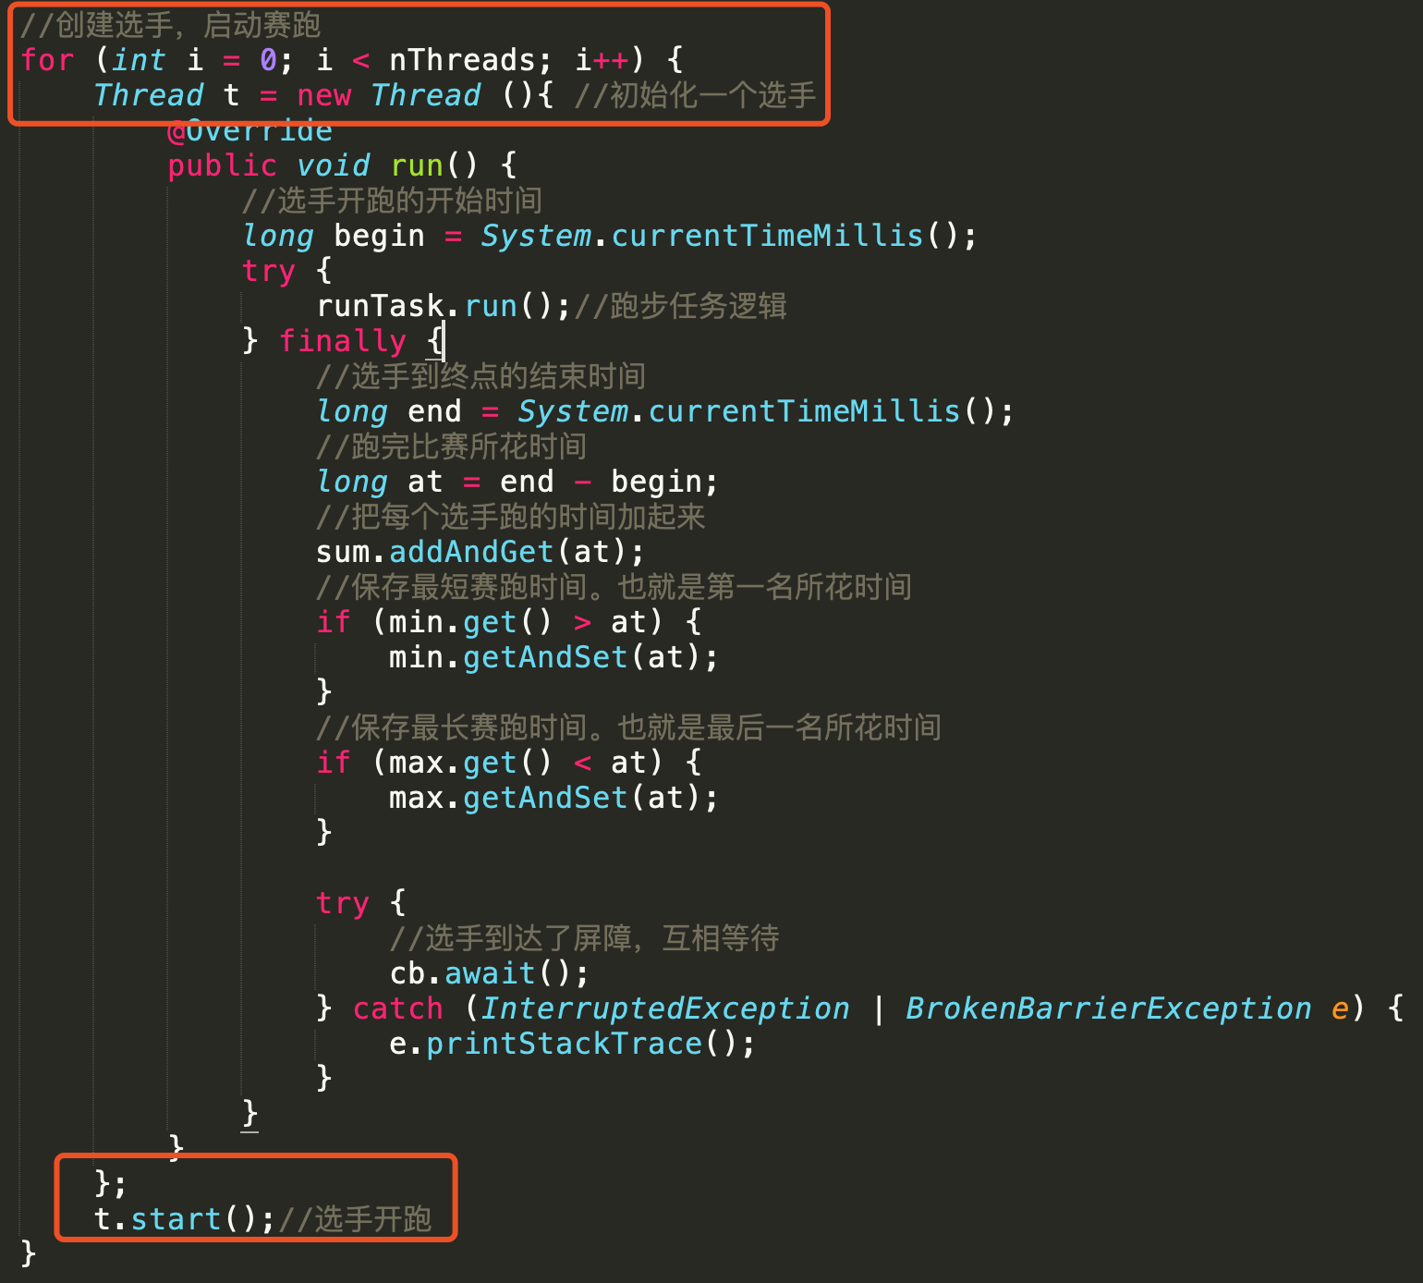
Task: Click the comment '//选手开跑'
Action: 355,1219
